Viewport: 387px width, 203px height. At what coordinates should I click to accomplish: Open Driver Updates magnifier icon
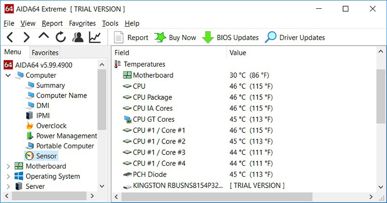click(271, 37)
